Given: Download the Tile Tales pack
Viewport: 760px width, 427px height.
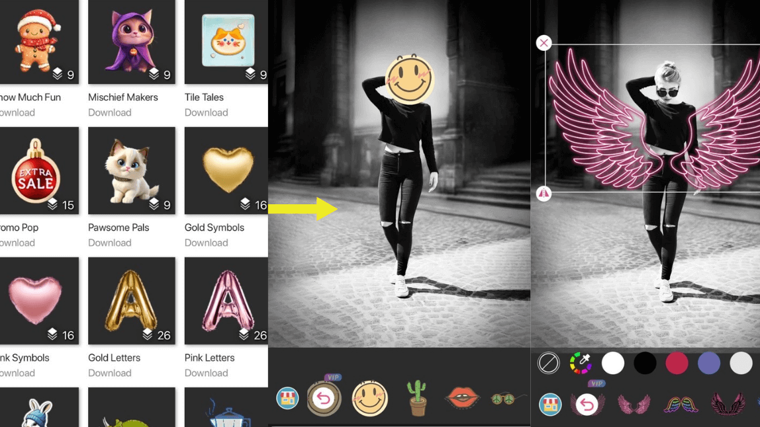Looking at the screenshot, I should (x=206, y=112).
